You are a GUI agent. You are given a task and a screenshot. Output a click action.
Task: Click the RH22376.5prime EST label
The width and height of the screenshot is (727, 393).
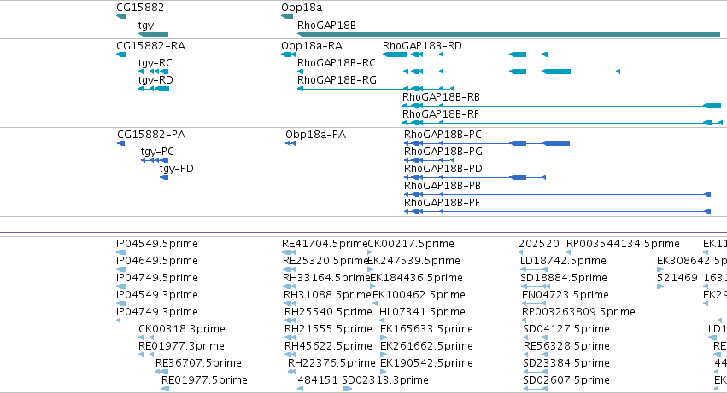[x=331, y=363]
